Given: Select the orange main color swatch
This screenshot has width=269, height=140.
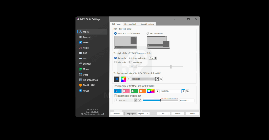Looking at the screenshot, I should [x=143, y=91].
